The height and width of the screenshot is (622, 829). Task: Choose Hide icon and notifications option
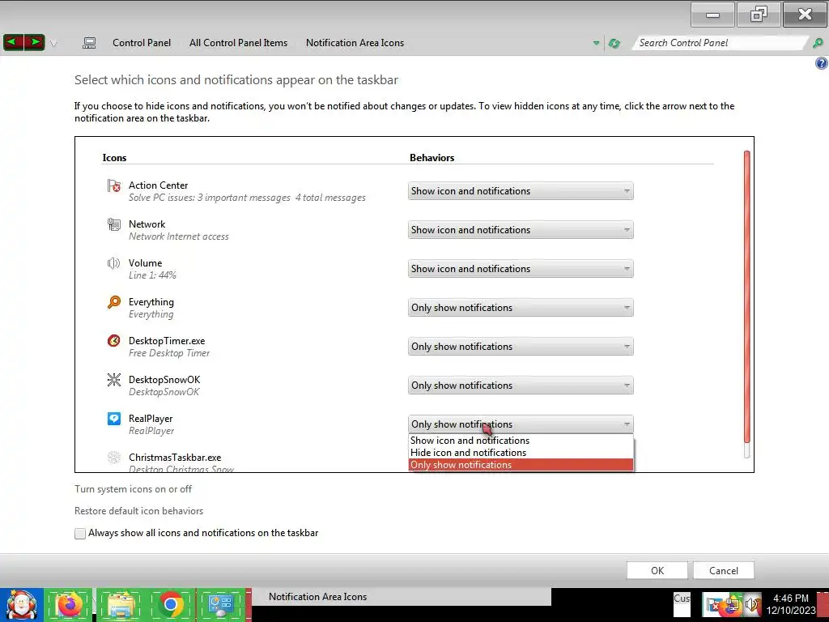pyautogui.click(x=521, y=453)
